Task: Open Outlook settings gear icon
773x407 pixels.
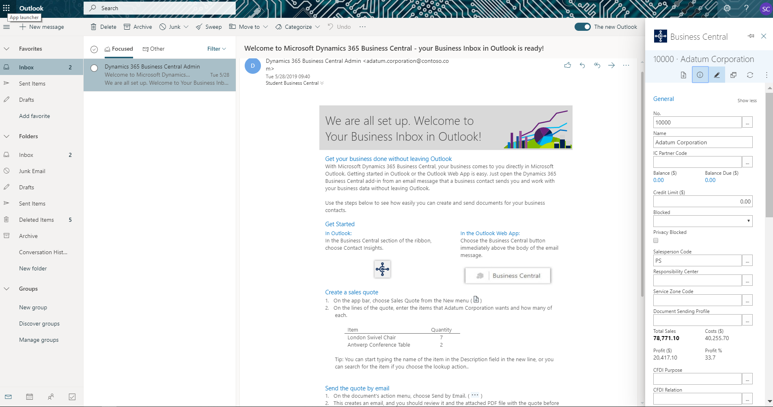Action: tap(727, 8)
